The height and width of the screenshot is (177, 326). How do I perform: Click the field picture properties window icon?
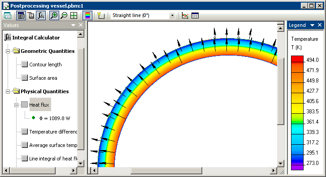click(x=8, y=16)
